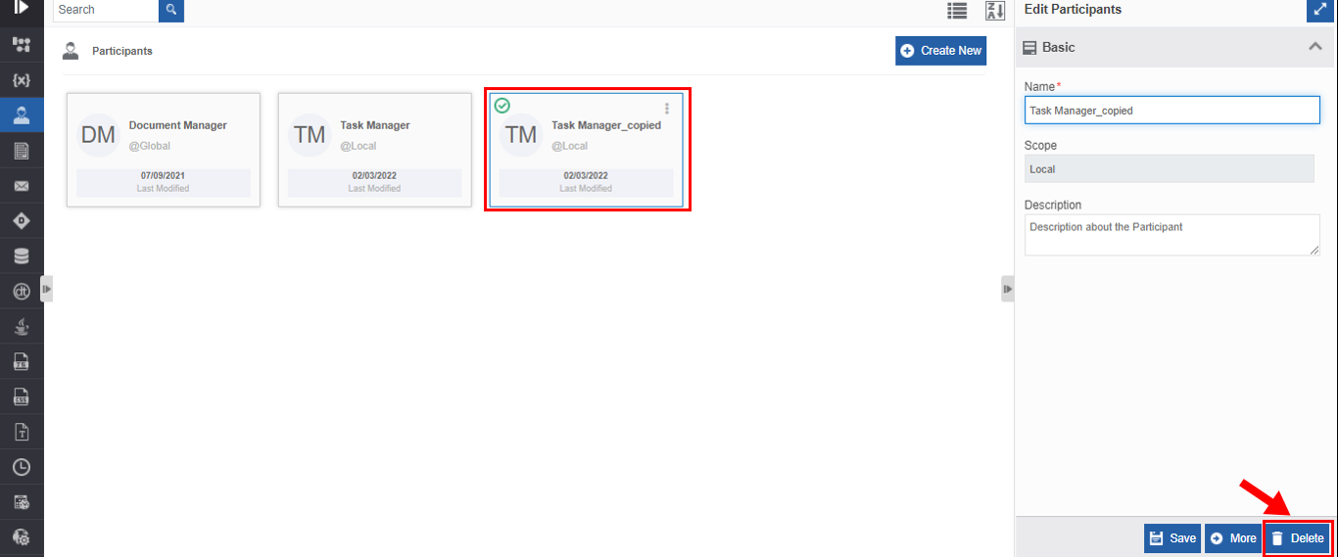Click 'Edit Participants' panel title
Screen dimensions: 1338x557
tap(1073, 10)
